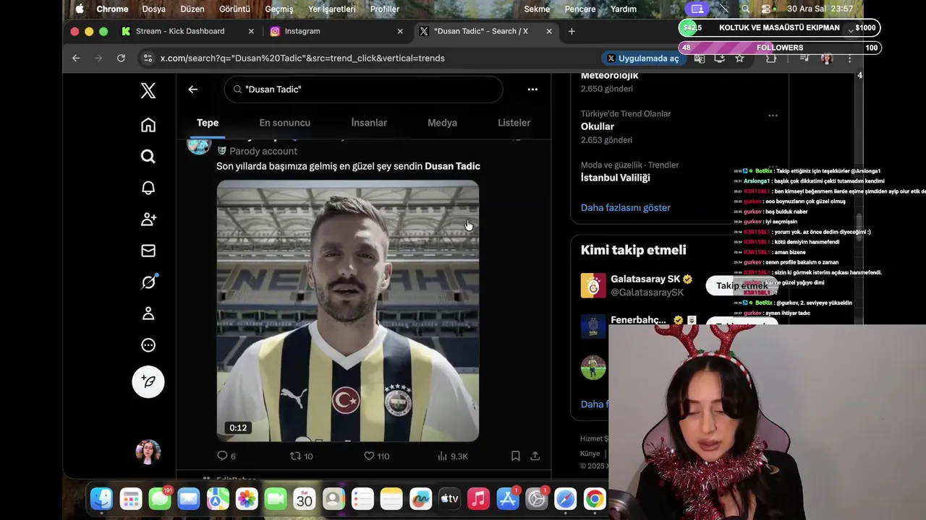Open the Profiller menu

click(x=385, y=9)
